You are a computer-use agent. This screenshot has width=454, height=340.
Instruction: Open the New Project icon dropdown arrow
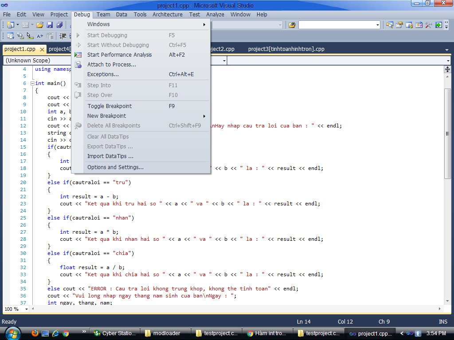pos(18,25)
